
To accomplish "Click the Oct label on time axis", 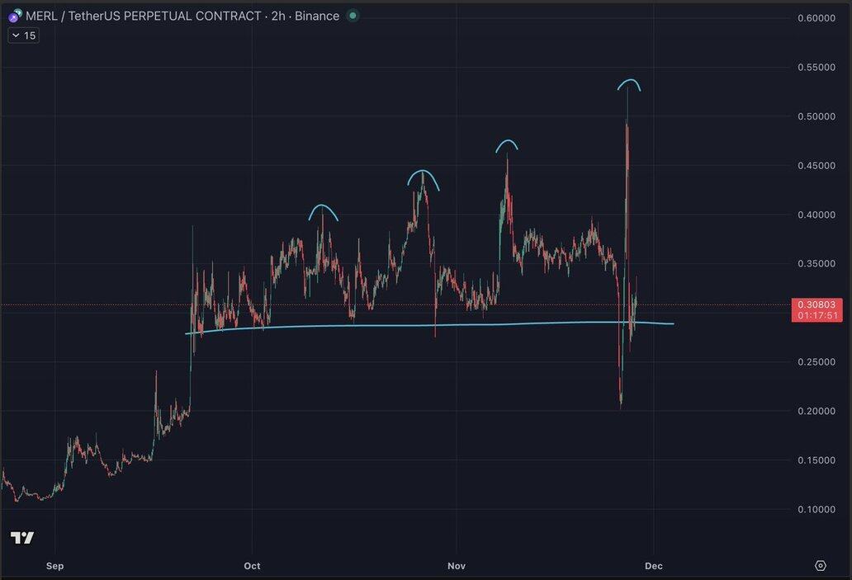I will coord(253,566).
